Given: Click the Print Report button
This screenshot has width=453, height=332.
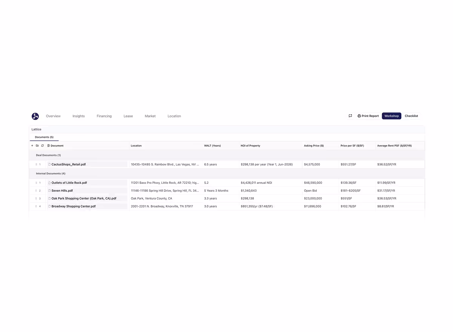Looking at the screenshot, I should [x=368, y=116].
